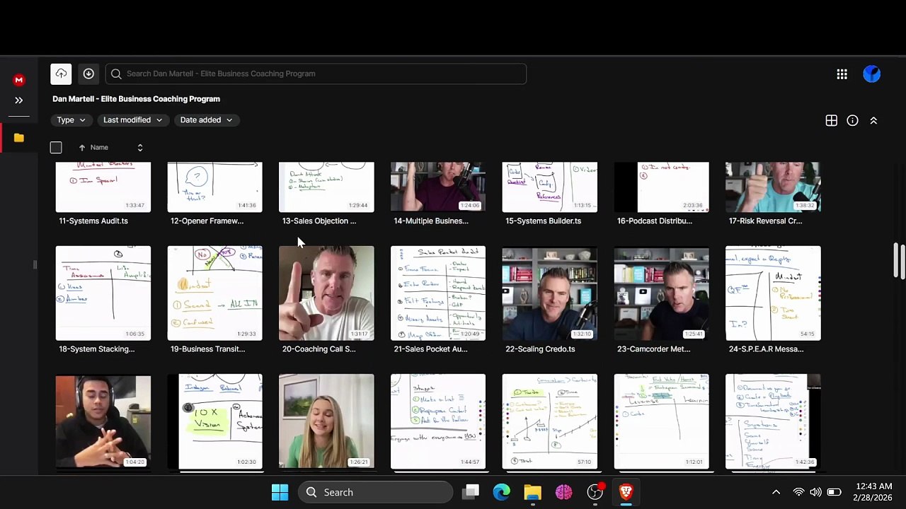Image resolution: width=906 pixels, height=509 pixels.
Task: Click the Windows taskbar Search box
Action: 375,492
